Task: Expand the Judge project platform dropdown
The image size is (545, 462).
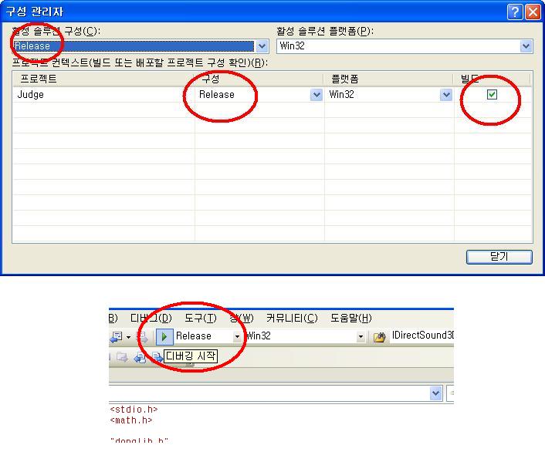Action: pyautogui.click(x=446, y=95)
